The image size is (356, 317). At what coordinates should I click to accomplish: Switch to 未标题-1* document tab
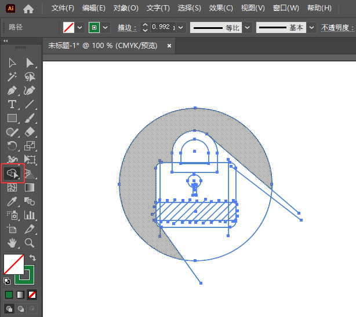103,46
